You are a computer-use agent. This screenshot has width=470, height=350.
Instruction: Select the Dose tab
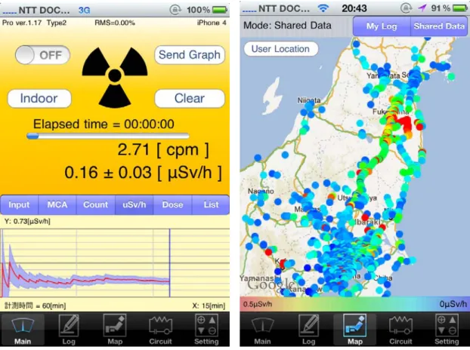pos(172,205)
